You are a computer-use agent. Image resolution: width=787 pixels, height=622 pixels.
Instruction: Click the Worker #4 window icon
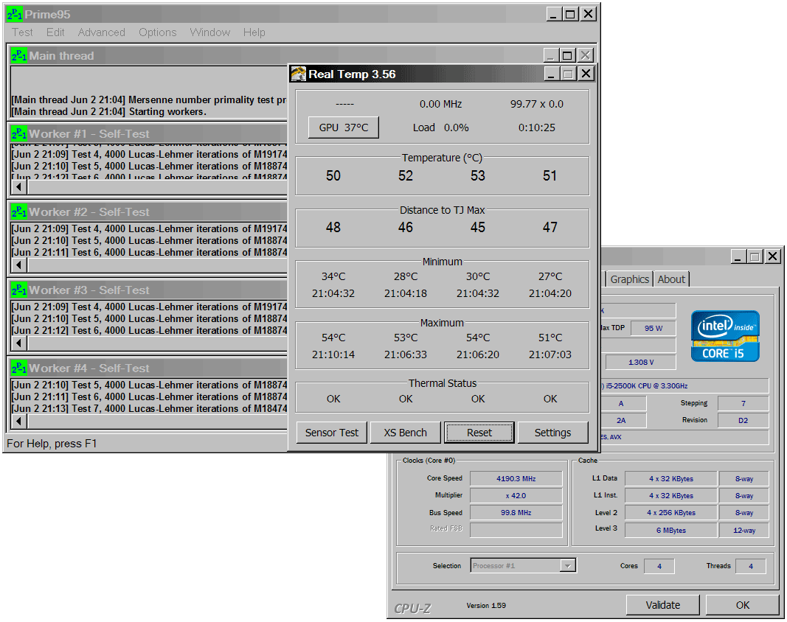[x=19, y=368]
